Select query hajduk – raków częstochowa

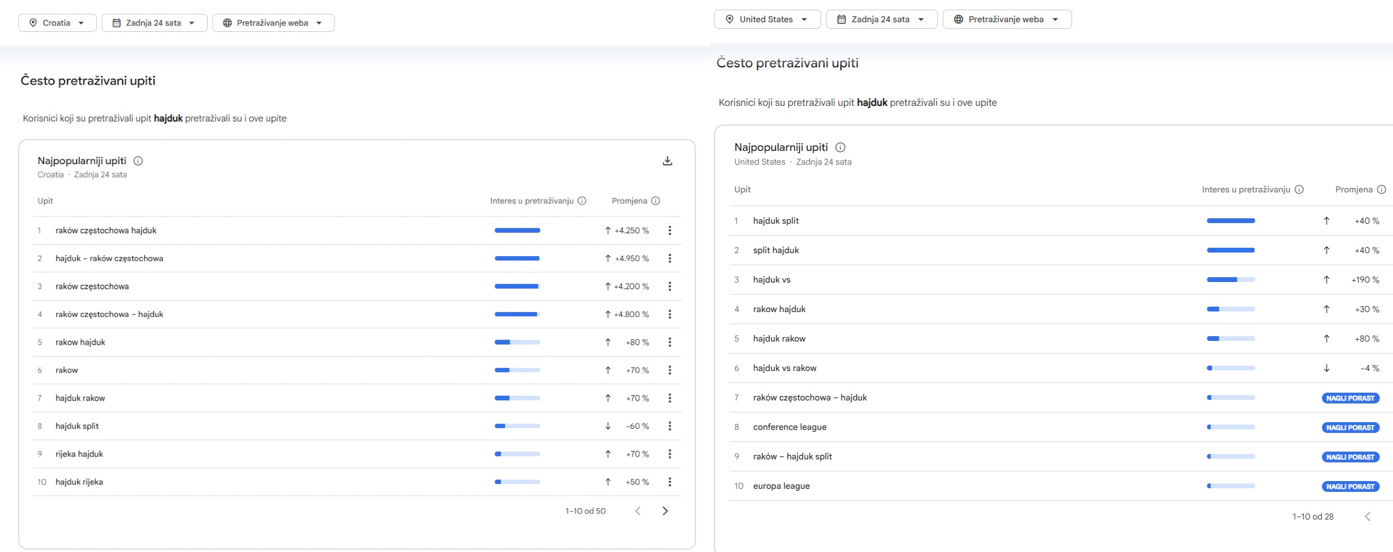point(109,259)
